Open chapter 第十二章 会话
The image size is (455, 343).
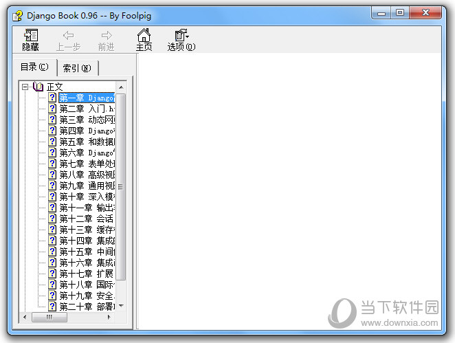(x=86, y=219)
